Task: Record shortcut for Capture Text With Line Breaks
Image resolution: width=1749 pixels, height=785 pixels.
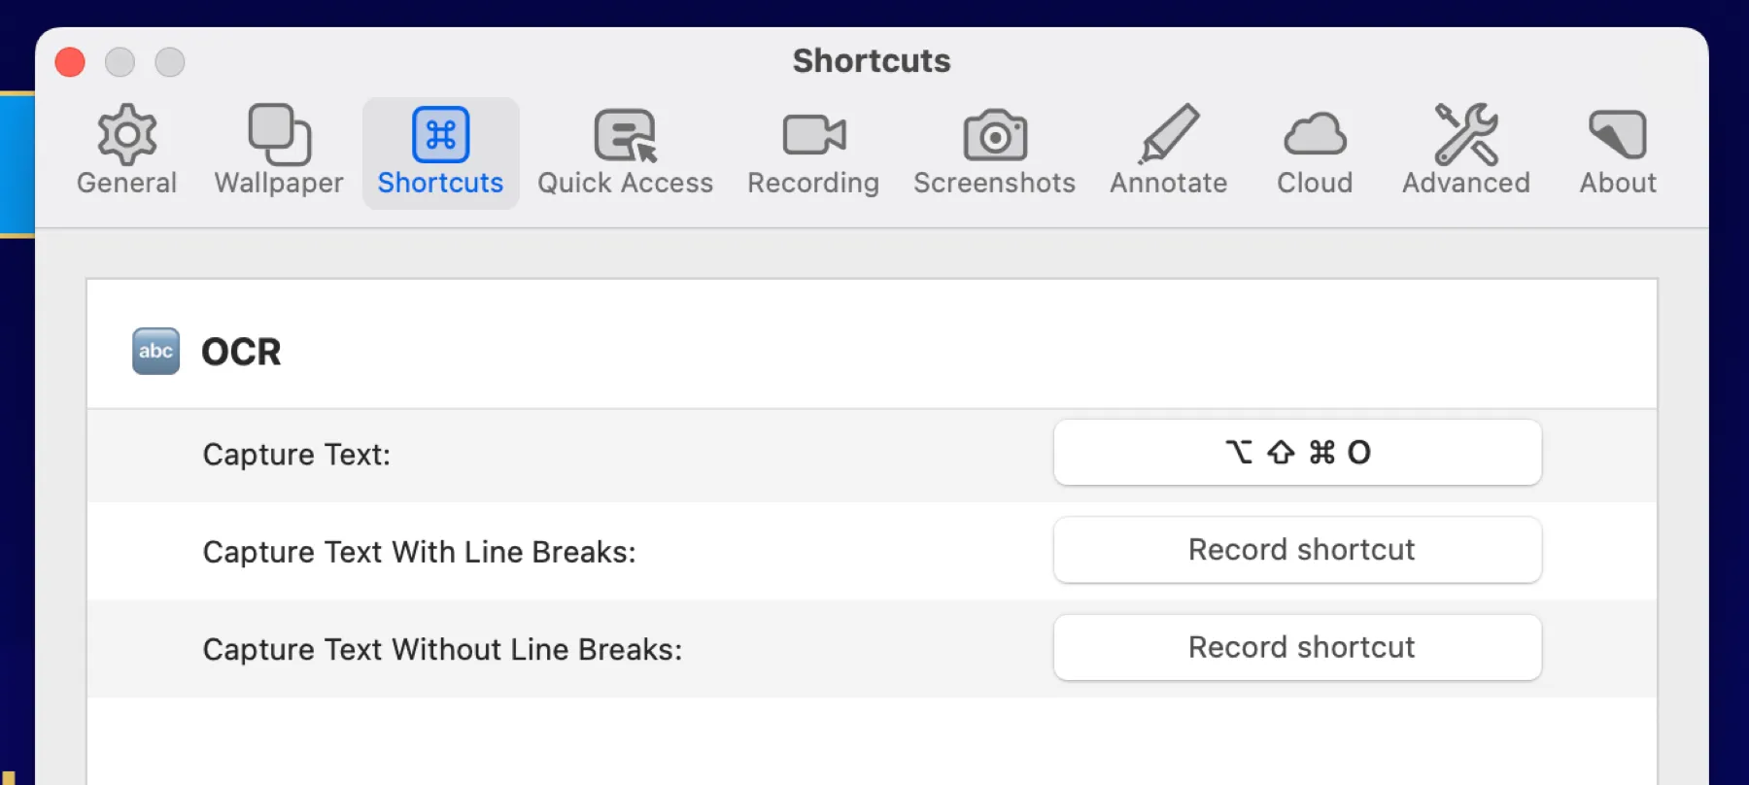Action: (1297, 550)
